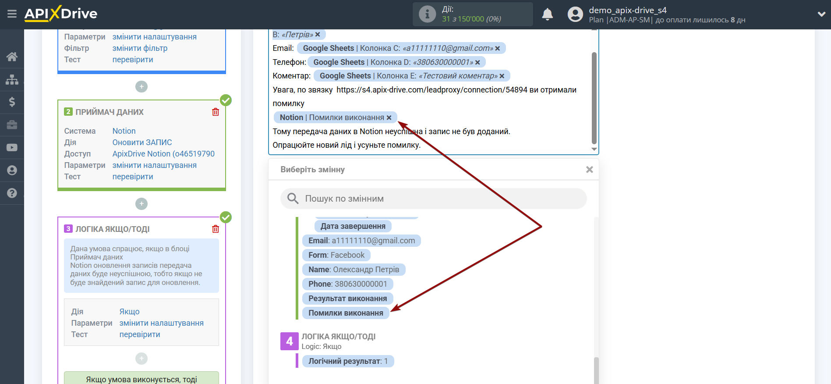
Task: Click the Якщо умова виконується, тоді bar
Action: [141, 378]
